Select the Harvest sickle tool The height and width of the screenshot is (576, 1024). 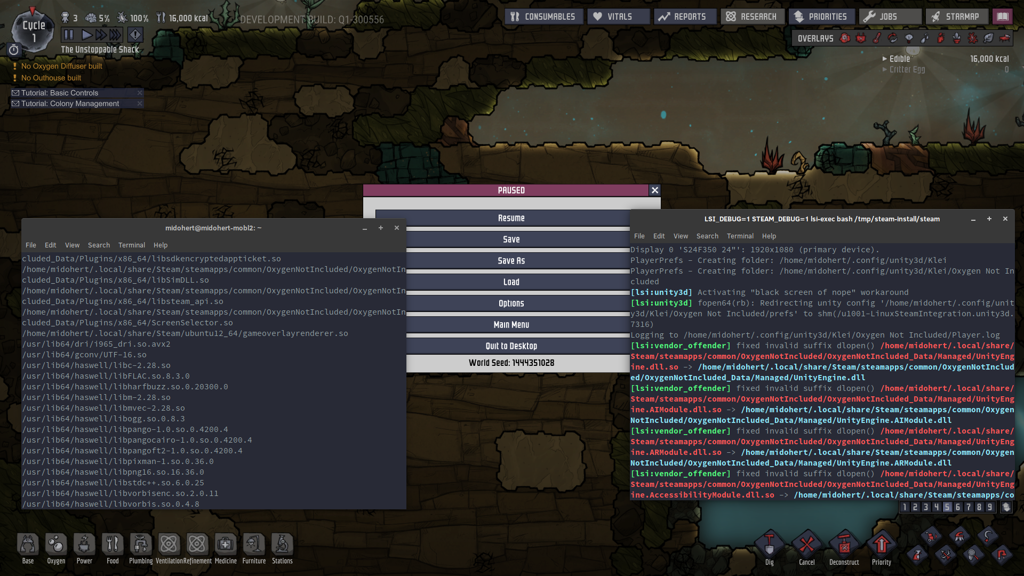click(x=988, y=536)
